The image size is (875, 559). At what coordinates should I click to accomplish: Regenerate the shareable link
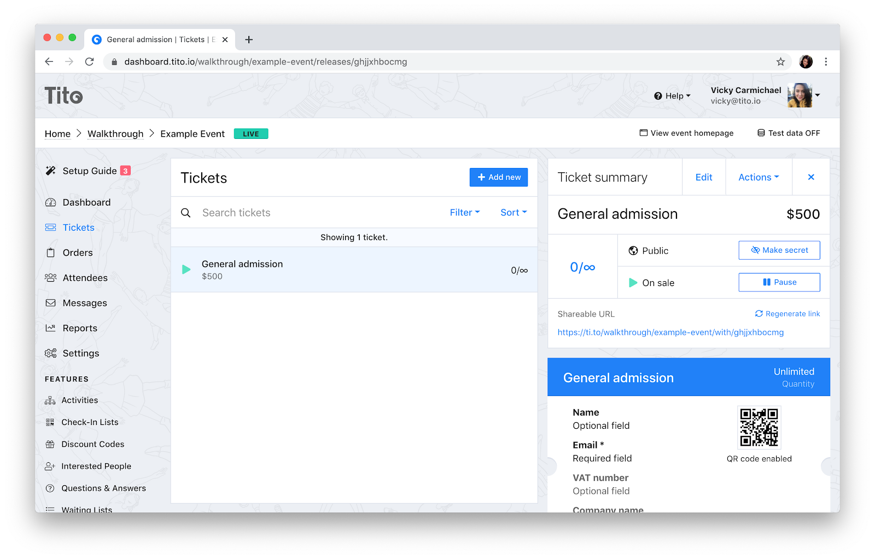pos(787,314)
